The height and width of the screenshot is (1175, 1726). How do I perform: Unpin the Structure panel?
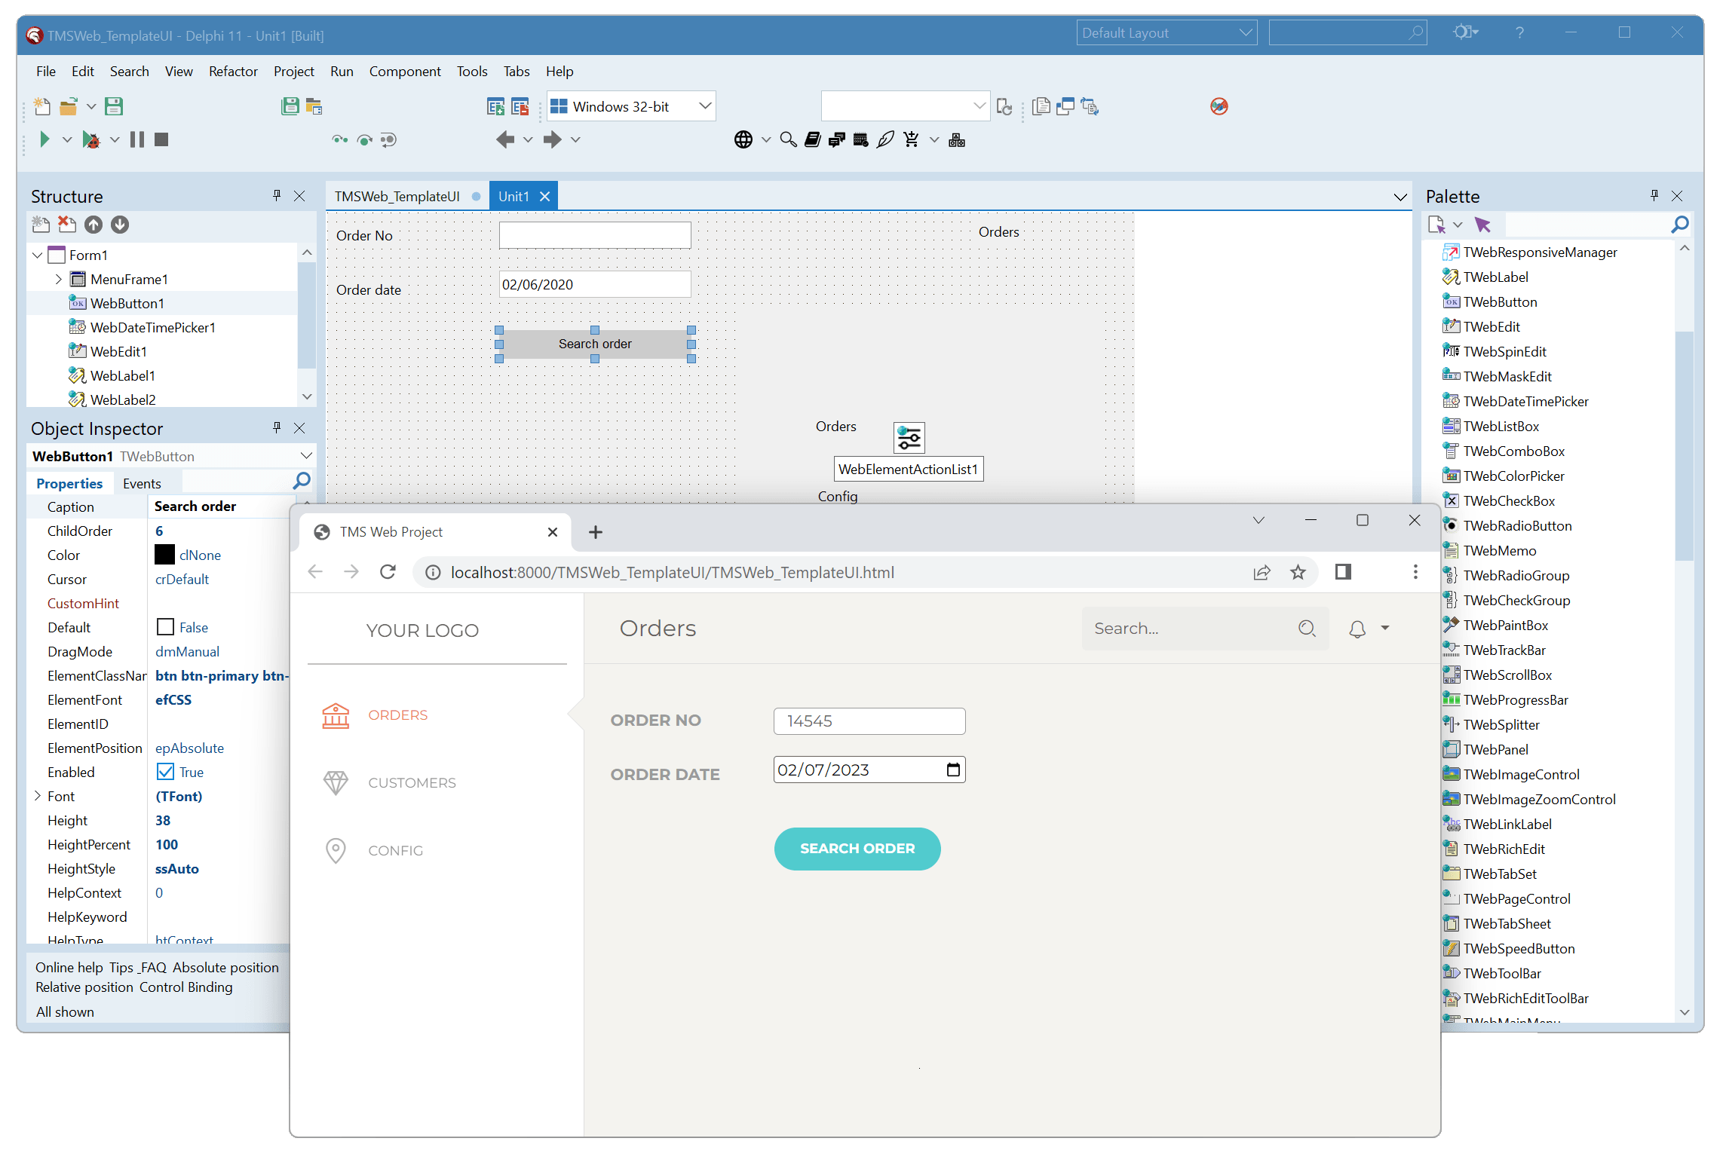[x=277, y=195]
